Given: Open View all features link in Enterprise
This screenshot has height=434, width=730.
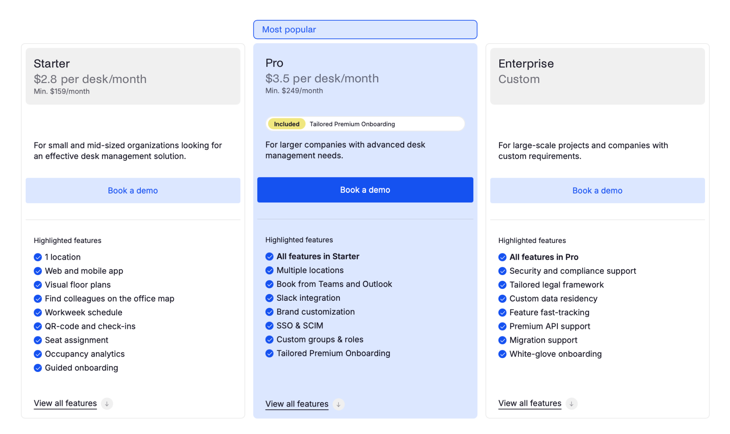Looking at the screenshot, I should click(530, 403).
